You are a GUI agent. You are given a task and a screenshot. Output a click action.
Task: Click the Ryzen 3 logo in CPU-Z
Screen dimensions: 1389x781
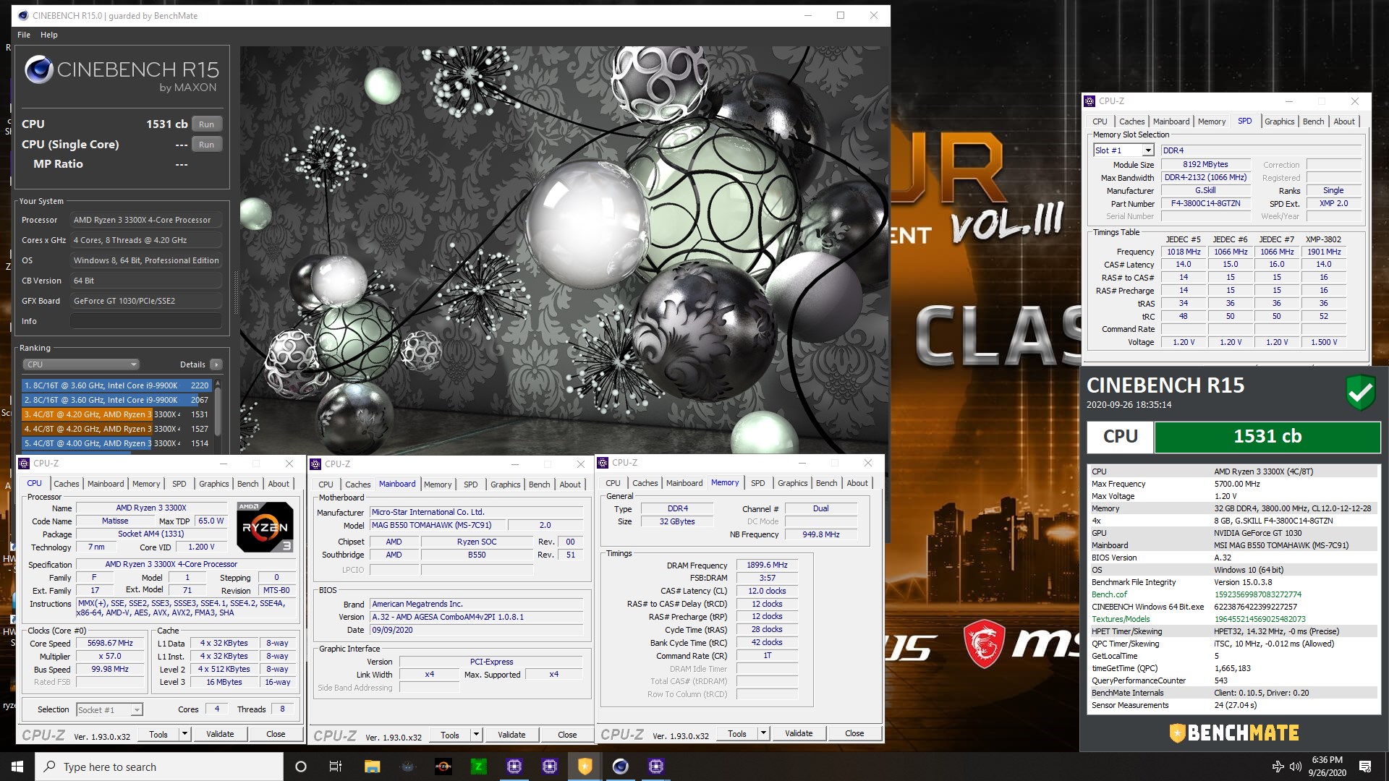click(265, 527)
